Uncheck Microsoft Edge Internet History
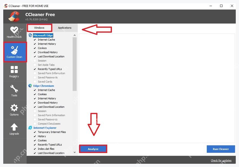The width and height of the screenshot is (239, 167). tap(35, 44)
